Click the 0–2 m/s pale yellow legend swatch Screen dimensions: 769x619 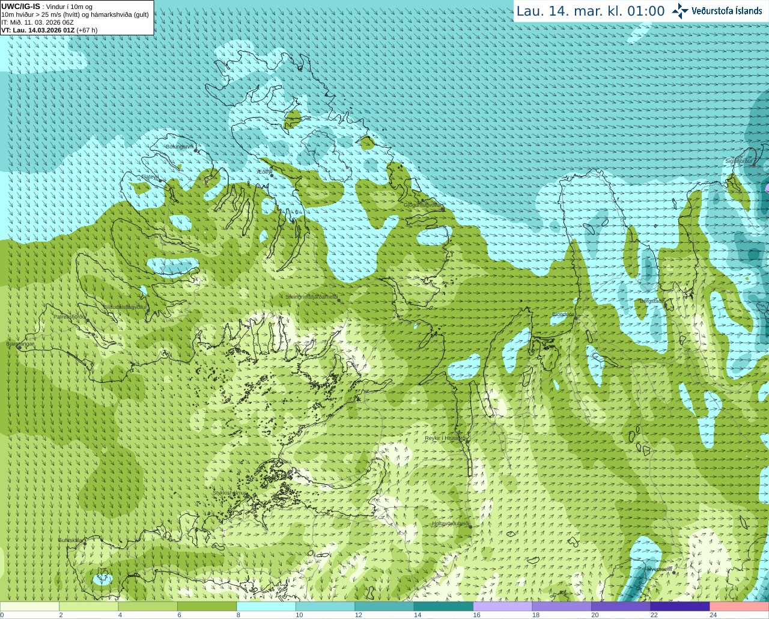pos(29,606)
